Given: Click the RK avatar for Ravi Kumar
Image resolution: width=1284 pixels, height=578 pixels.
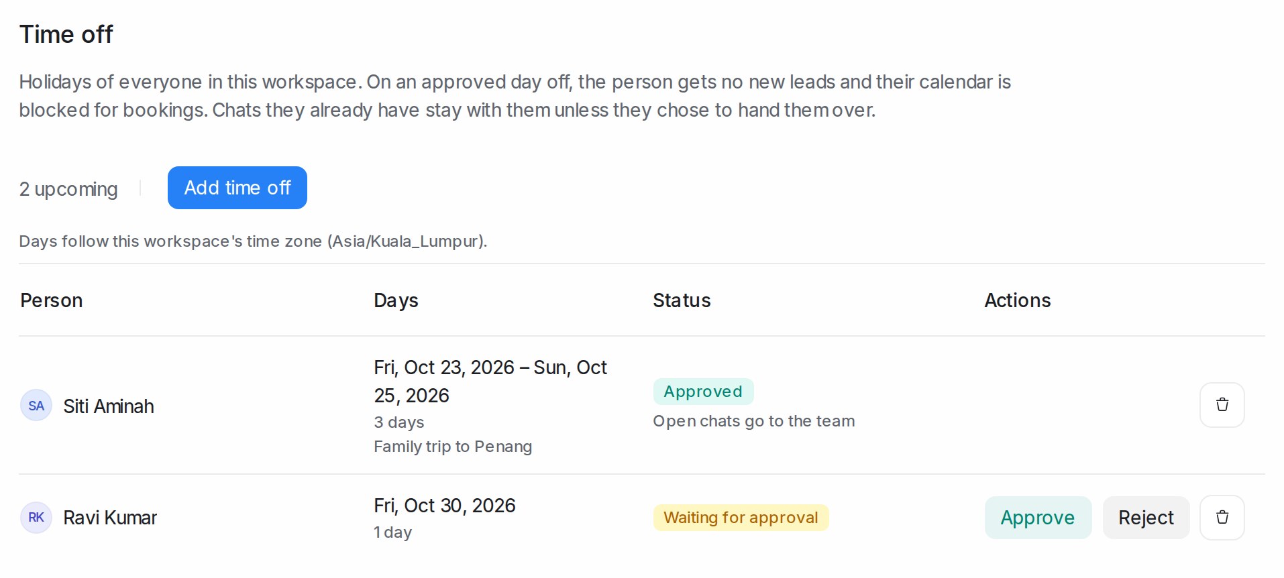Looking at the screenshot, I should click(x=36, y=518).
